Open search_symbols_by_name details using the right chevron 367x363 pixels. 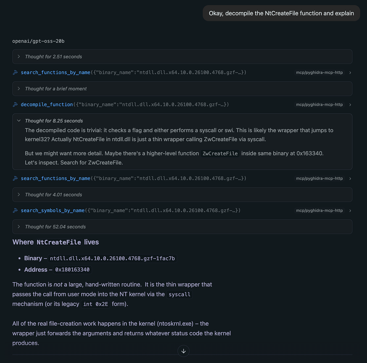pyautogui.click(x=350, y=211)
